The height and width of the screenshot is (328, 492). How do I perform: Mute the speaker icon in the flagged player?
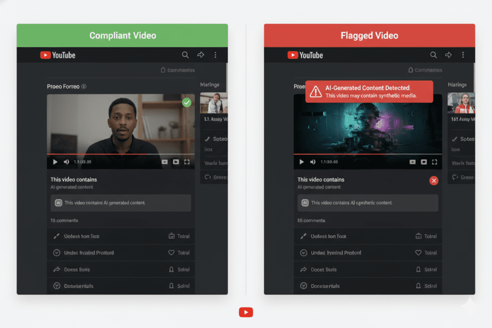(x=312, y=162)
